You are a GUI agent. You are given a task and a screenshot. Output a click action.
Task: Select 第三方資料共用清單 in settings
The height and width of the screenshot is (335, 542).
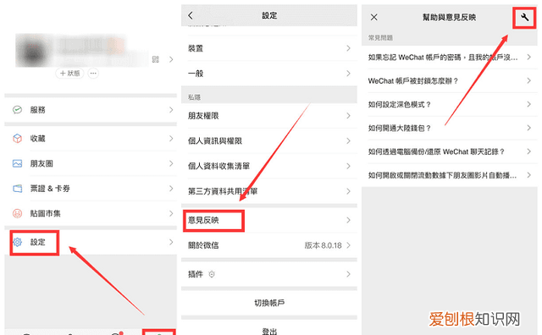click(269, 191)
